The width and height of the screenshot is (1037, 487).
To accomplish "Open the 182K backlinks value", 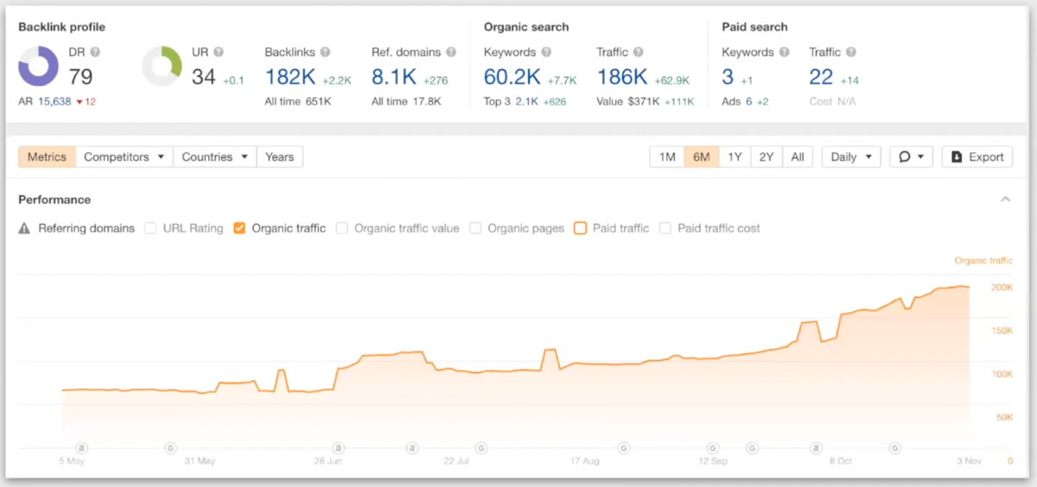I will [290, 77].
